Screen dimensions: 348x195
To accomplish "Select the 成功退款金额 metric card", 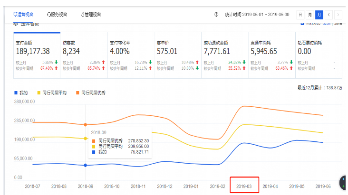I will 225,56.
